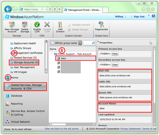
Task: Click the favorites star icon
Action: coord(148,9)
